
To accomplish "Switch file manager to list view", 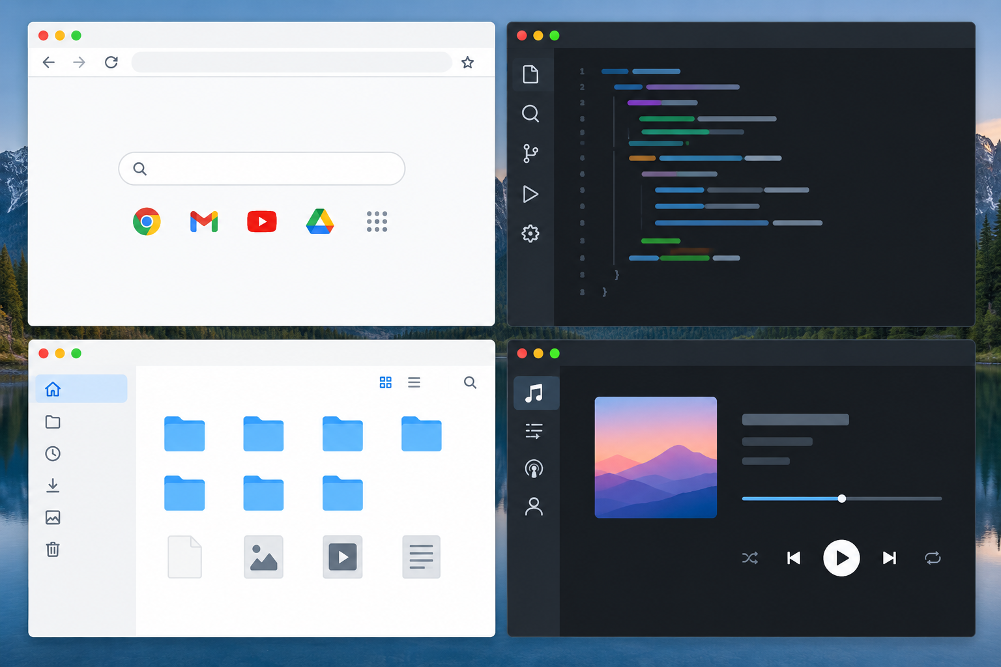I will 414,382.
